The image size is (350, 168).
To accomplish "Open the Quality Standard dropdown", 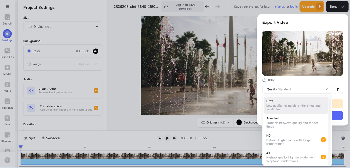I will (297, 89).
